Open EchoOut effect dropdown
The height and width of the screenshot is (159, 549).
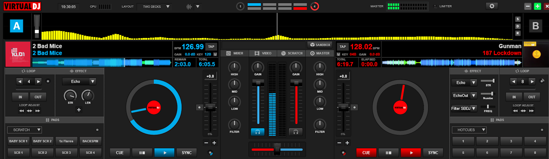point(464,95)
